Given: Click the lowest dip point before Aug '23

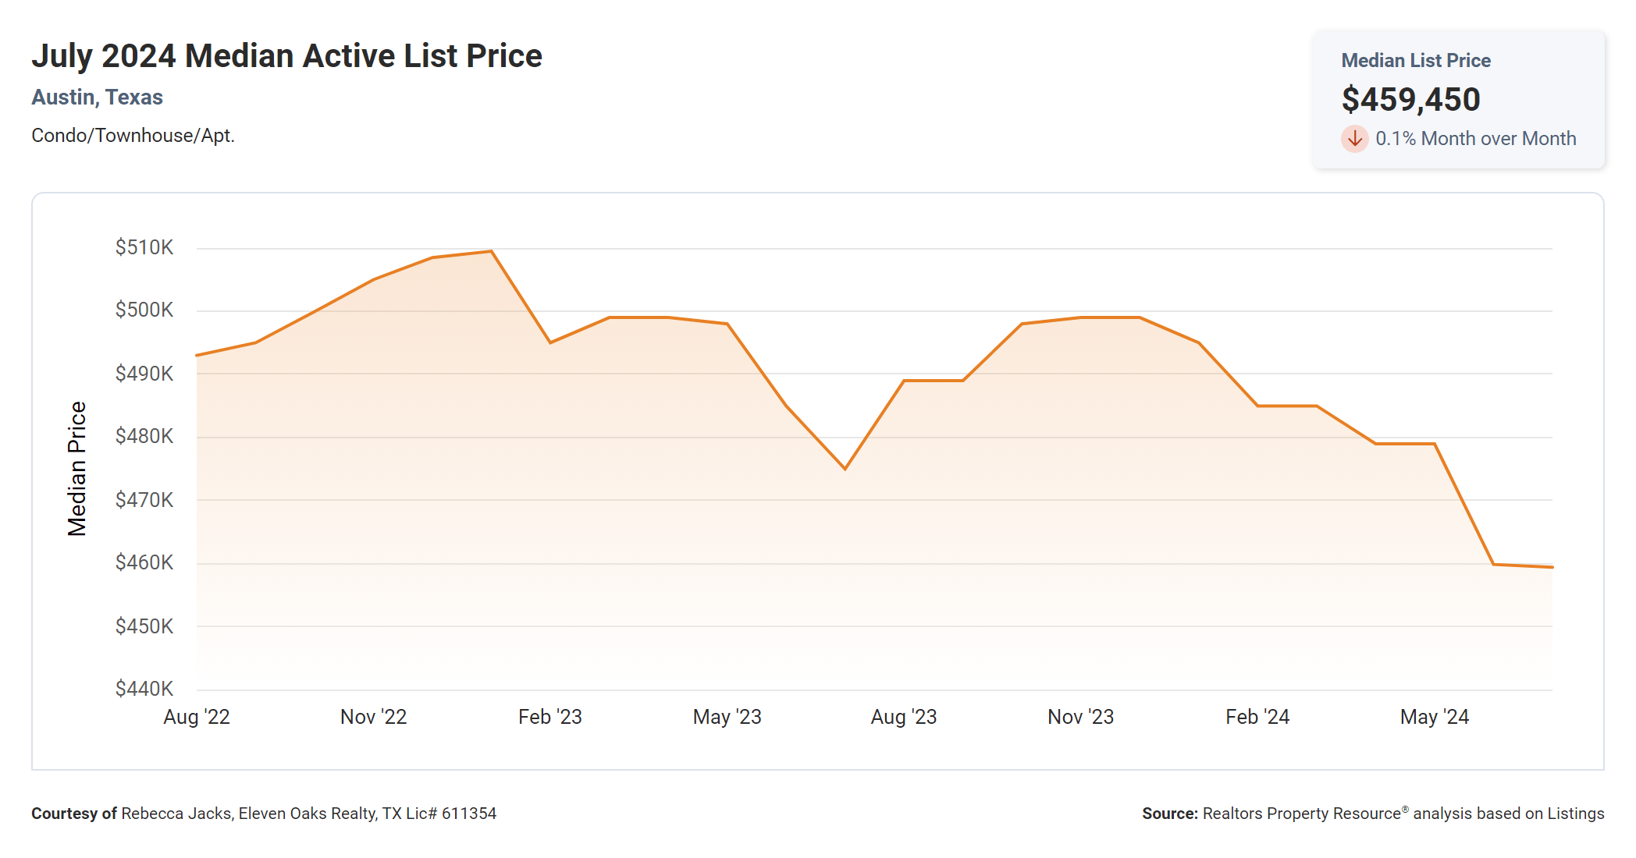Looking at the screenshot, I should pyautogui.click(x=845, y=469).
